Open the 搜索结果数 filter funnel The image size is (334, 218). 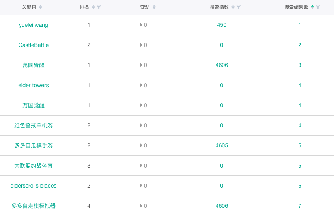(318, 7)
